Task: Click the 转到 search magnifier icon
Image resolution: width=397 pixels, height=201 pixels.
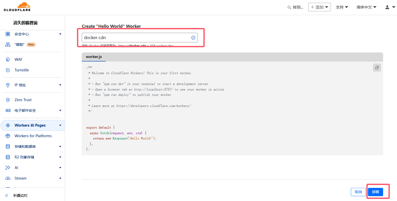Action: point(289,7)
